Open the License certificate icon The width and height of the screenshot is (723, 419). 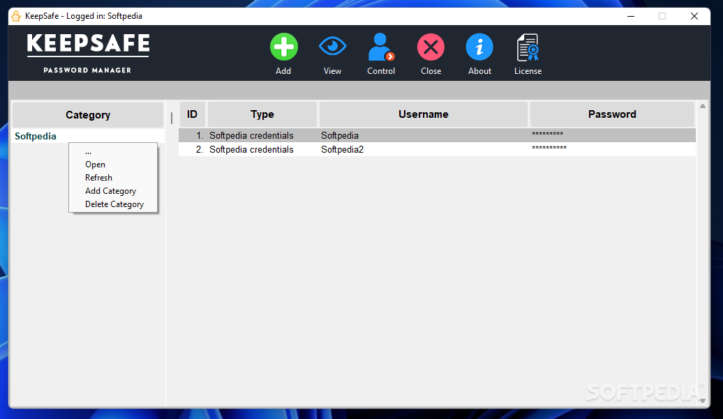(528, 47)
